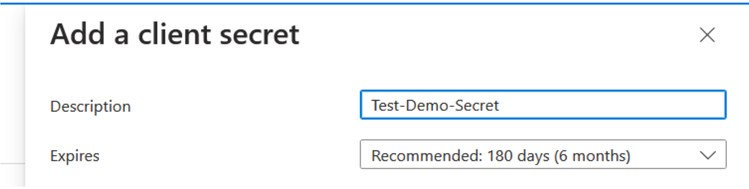749x189 pixels.
Task: Dismiss the panel with the X icon
Action: pyautogui.click(x=707, y=35)
